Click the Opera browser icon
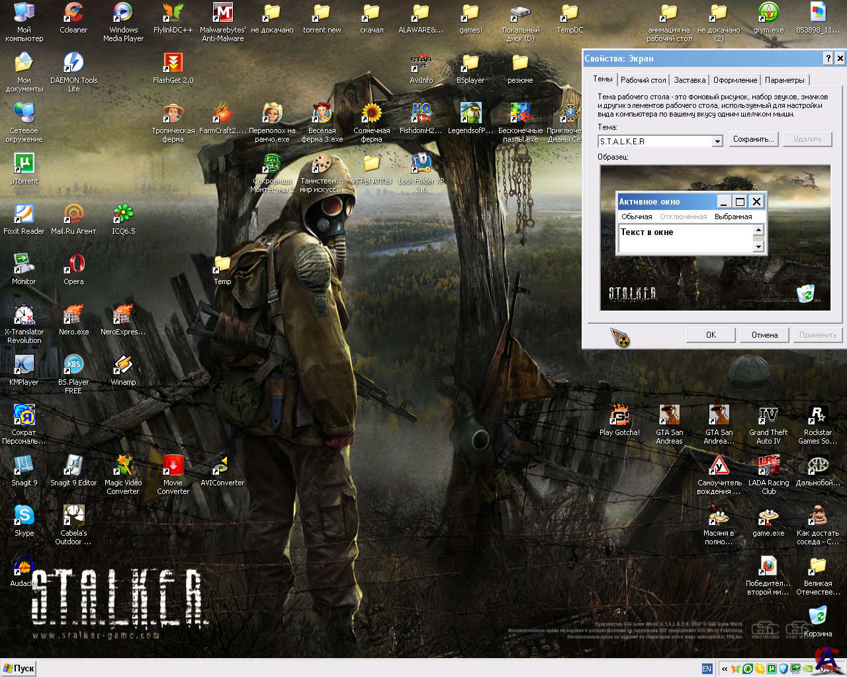Image resolution: width=847 pixels, height=678 pixels. click(x=73, y=265)
